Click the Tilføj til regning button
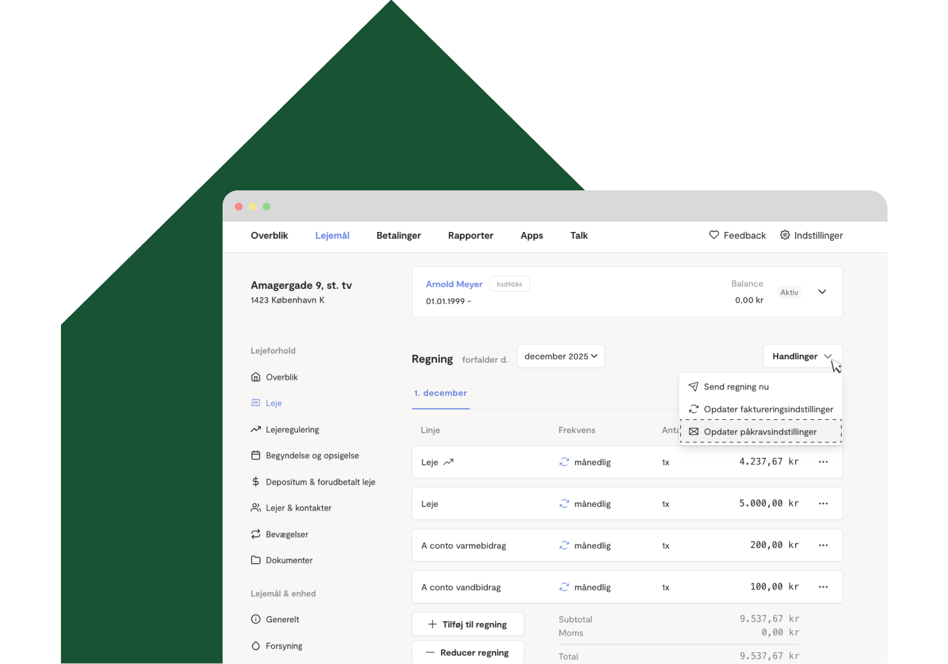948x664 pixels. tap(468, 624)
